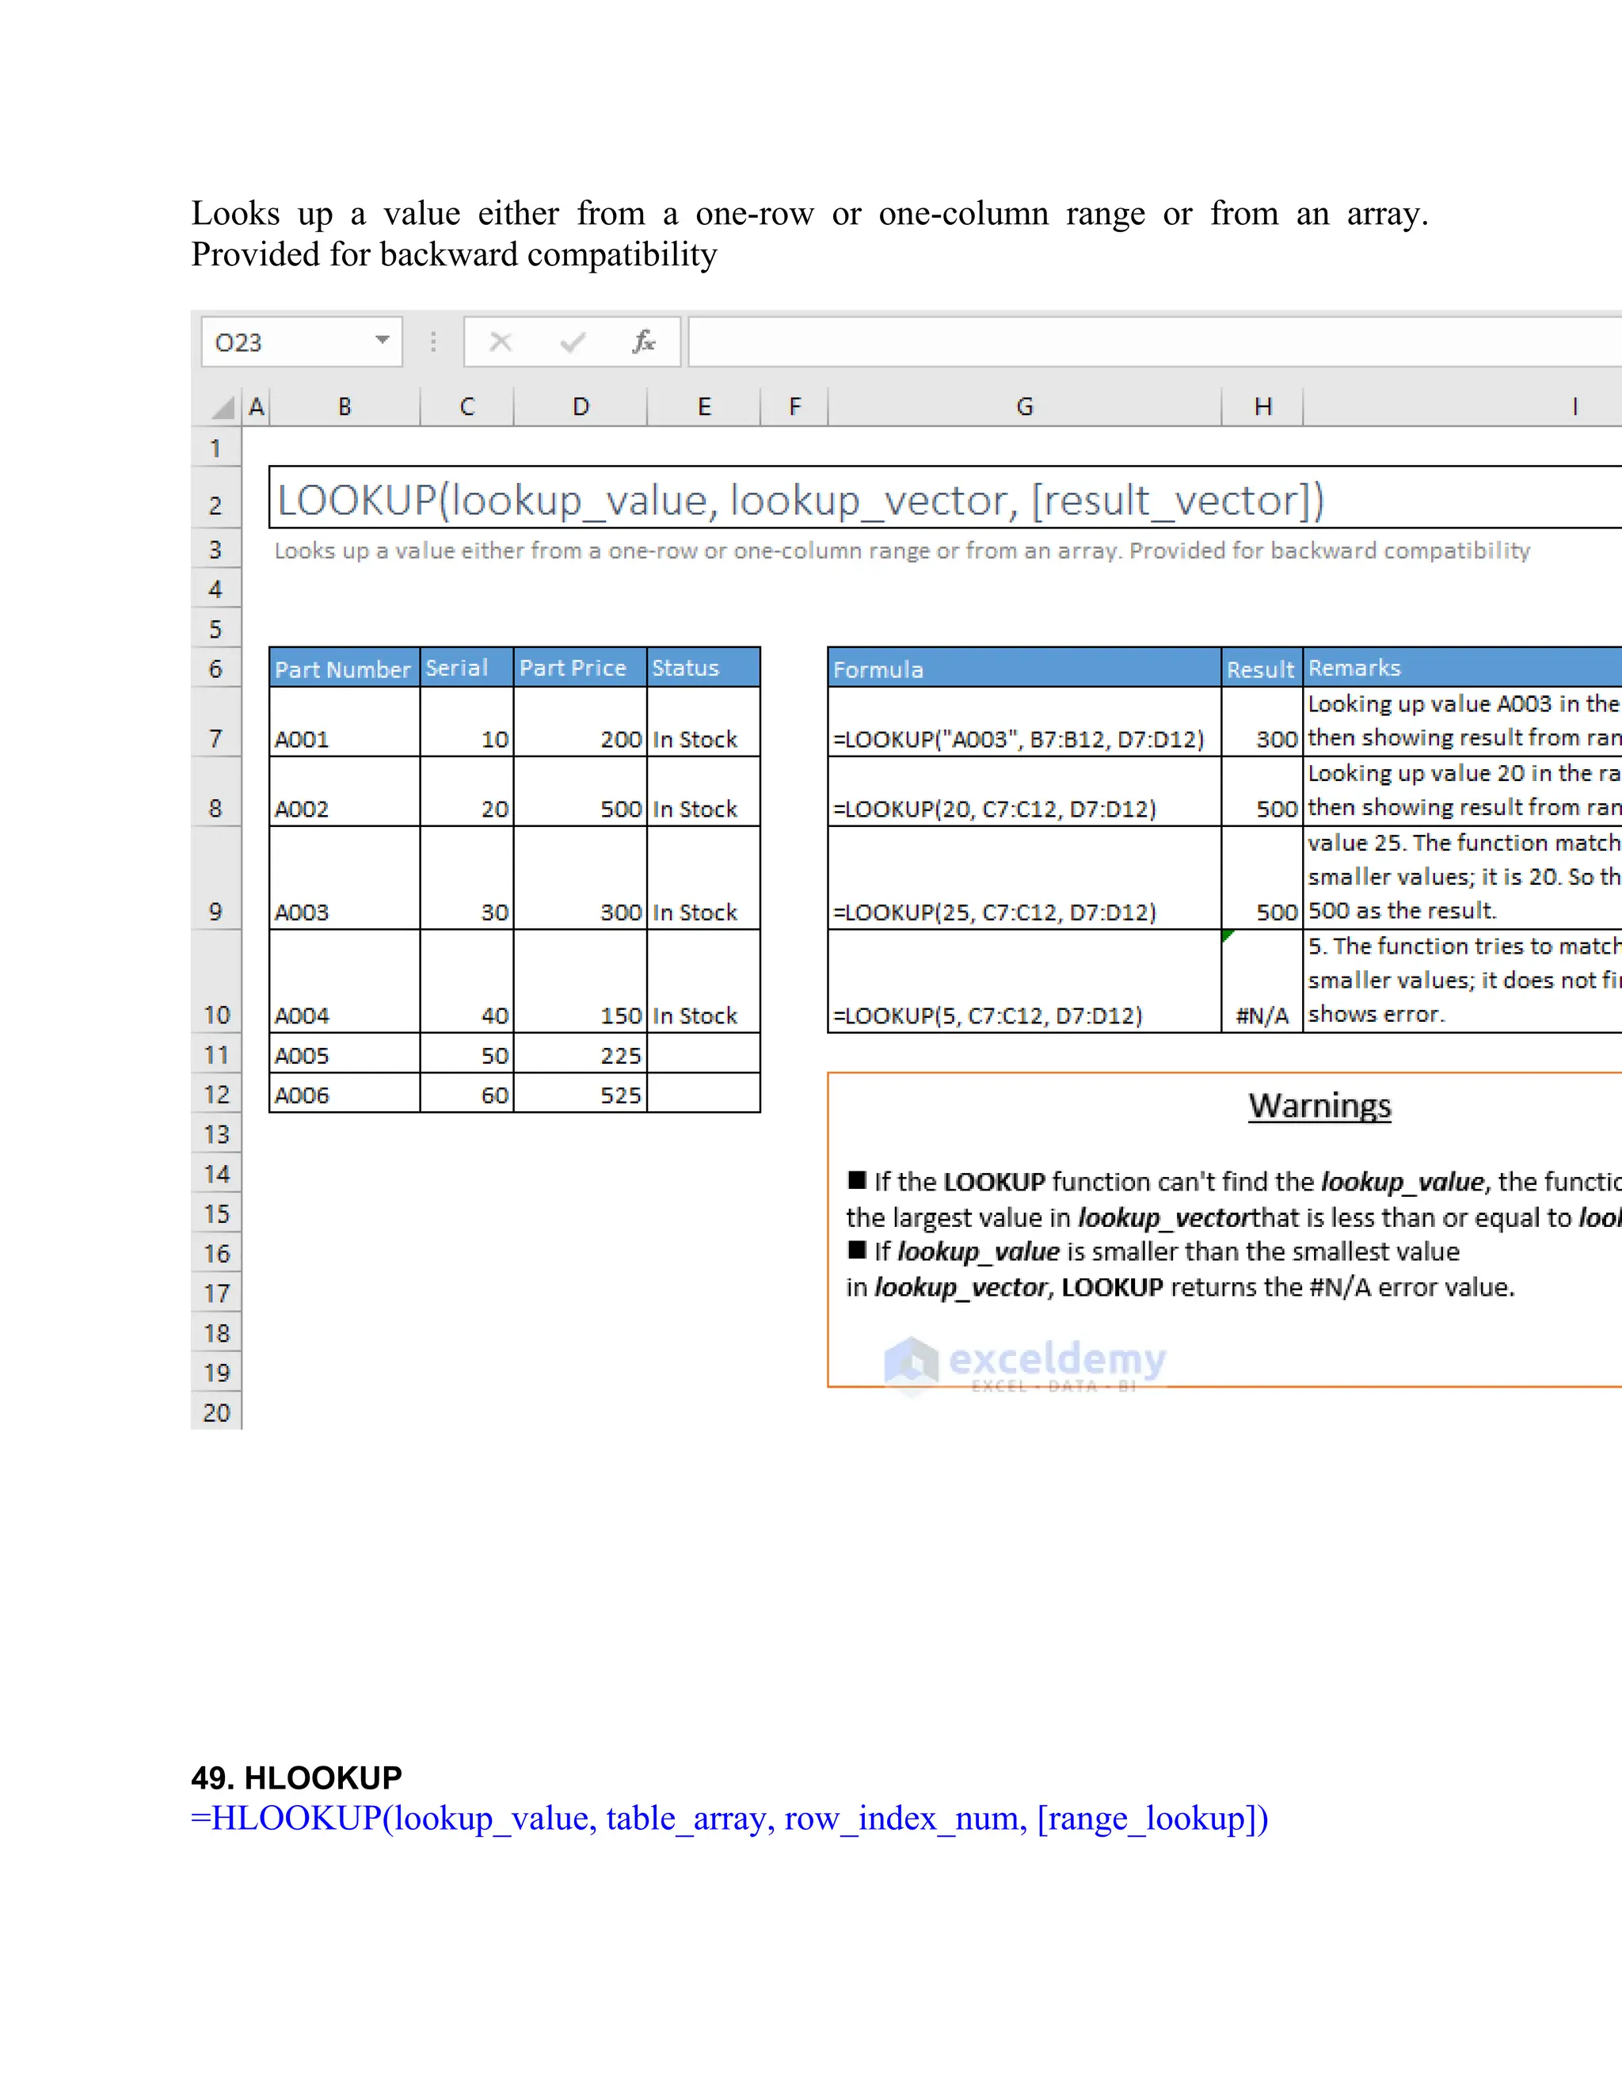The height and width of the screenshot is (2099, 1622).
Task: Click the LOOKUP syntax title cell
Action: (x=946, y=498)
